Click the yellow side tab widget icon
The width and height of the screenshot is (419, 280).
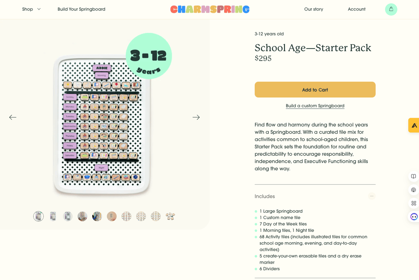(414, 125)
